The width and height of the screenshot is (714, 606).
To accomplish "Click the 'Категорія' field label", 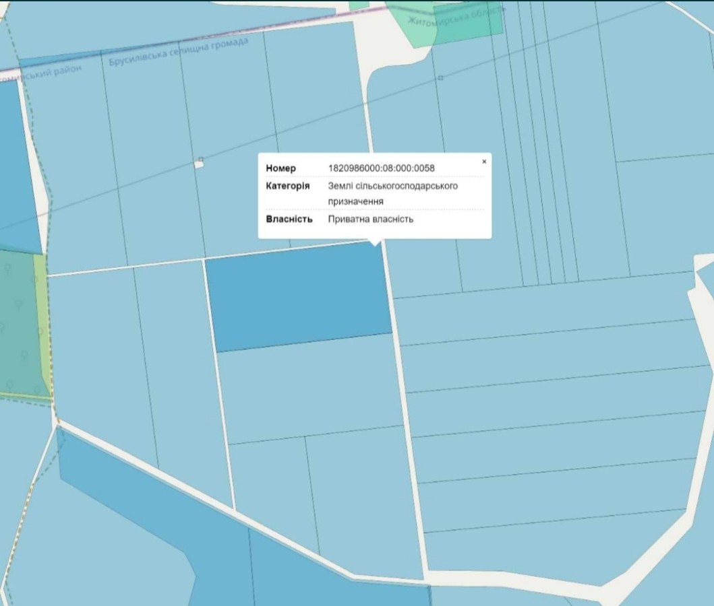I will tap(288, 186).
